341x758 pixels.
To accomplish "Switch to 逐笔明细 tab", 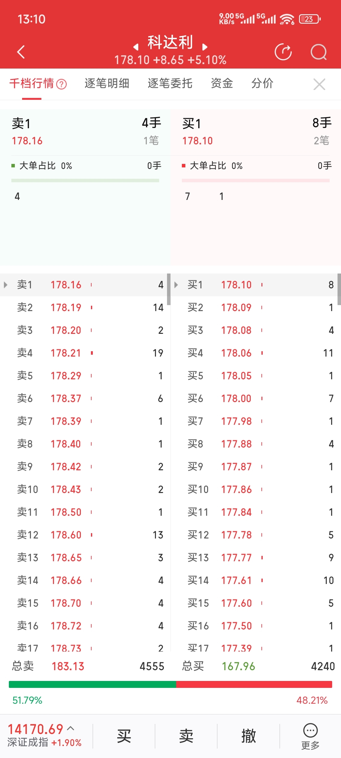I will click(x=107, y=83).
